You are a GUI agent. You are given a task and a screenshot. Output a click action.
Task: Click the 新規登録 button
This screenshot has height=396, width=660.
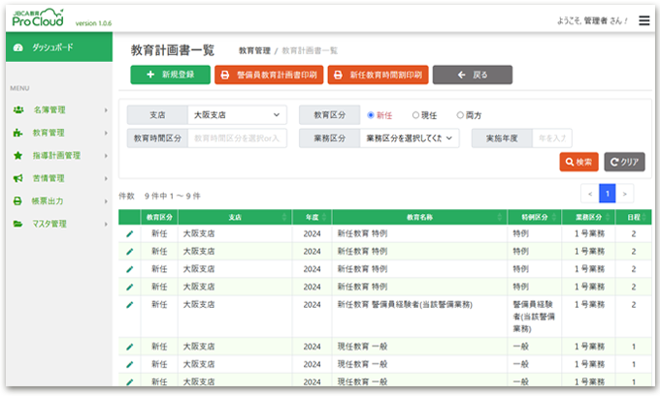[170, 75]
